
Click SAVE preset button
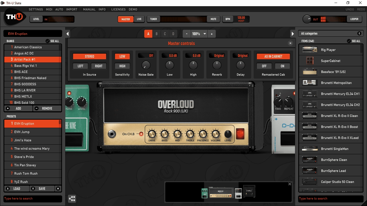[x=42, y=189]
